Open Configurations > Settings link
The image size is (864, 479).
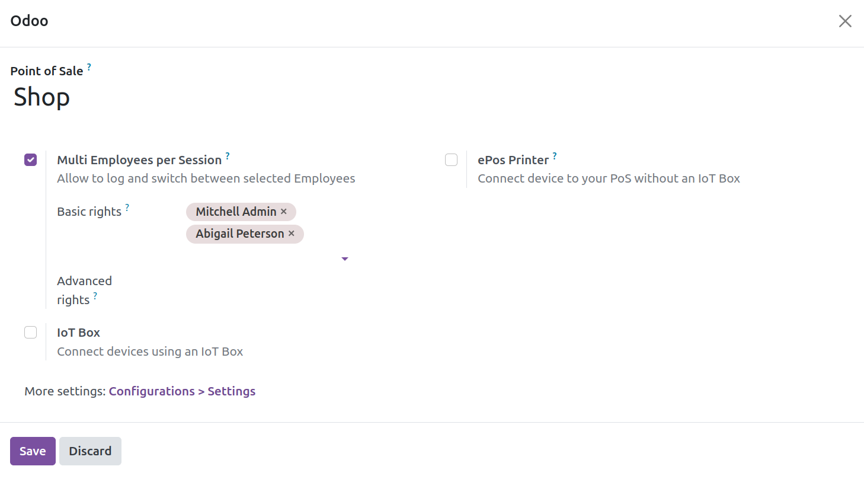pos(182,391)
